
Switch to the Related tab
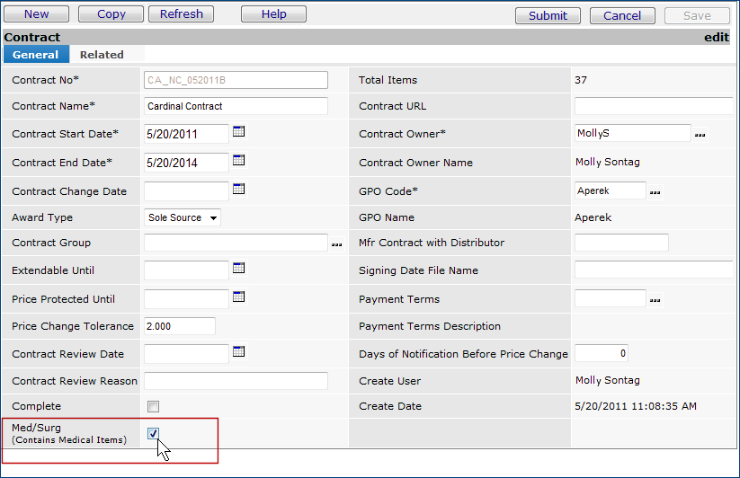[x=102, y=55]
